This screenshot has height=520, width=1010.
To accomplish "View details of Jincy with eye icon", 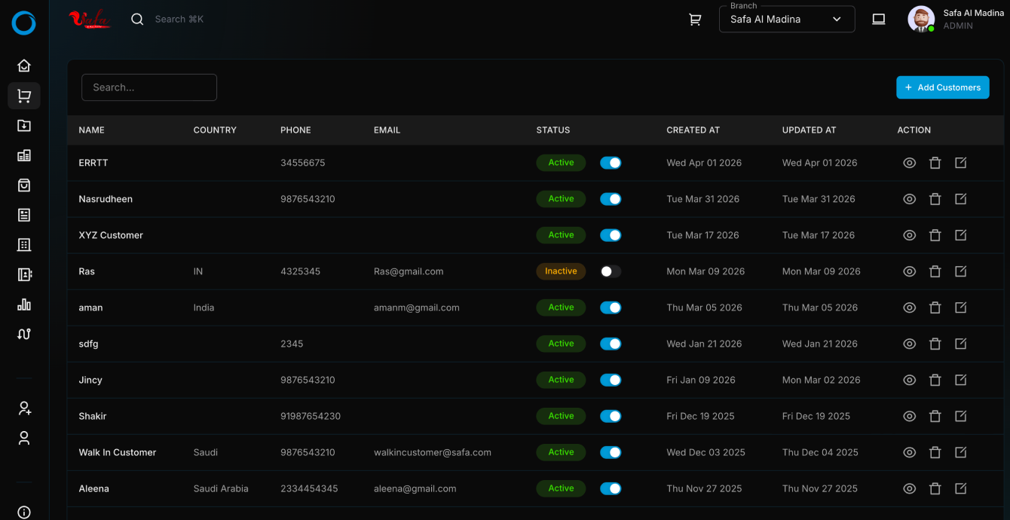I will tap(909, 380).
